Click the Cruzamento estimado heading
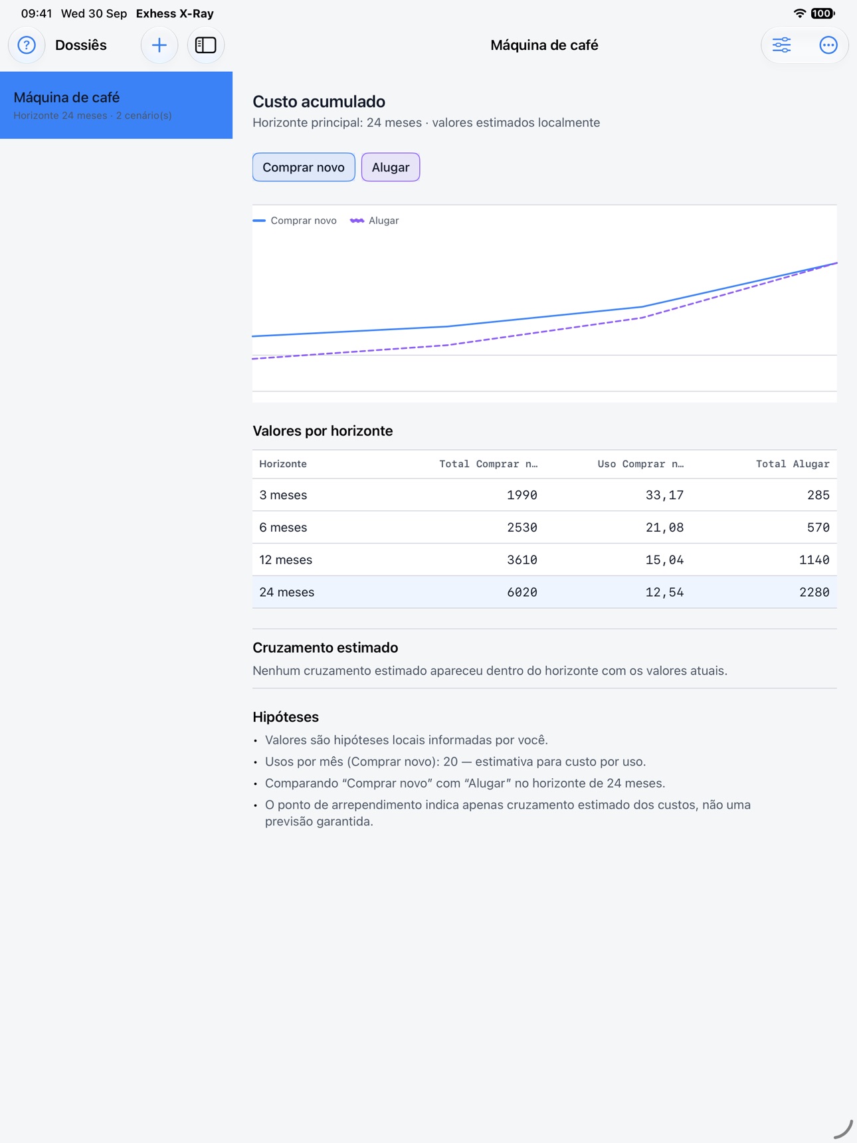The height and width of the screenshot is (1143, 857). pos(326,647)
